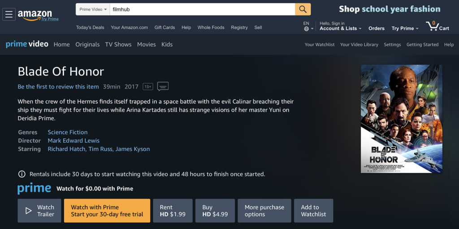Click Watch for $0.00 with Prime text

pos(95,189)
